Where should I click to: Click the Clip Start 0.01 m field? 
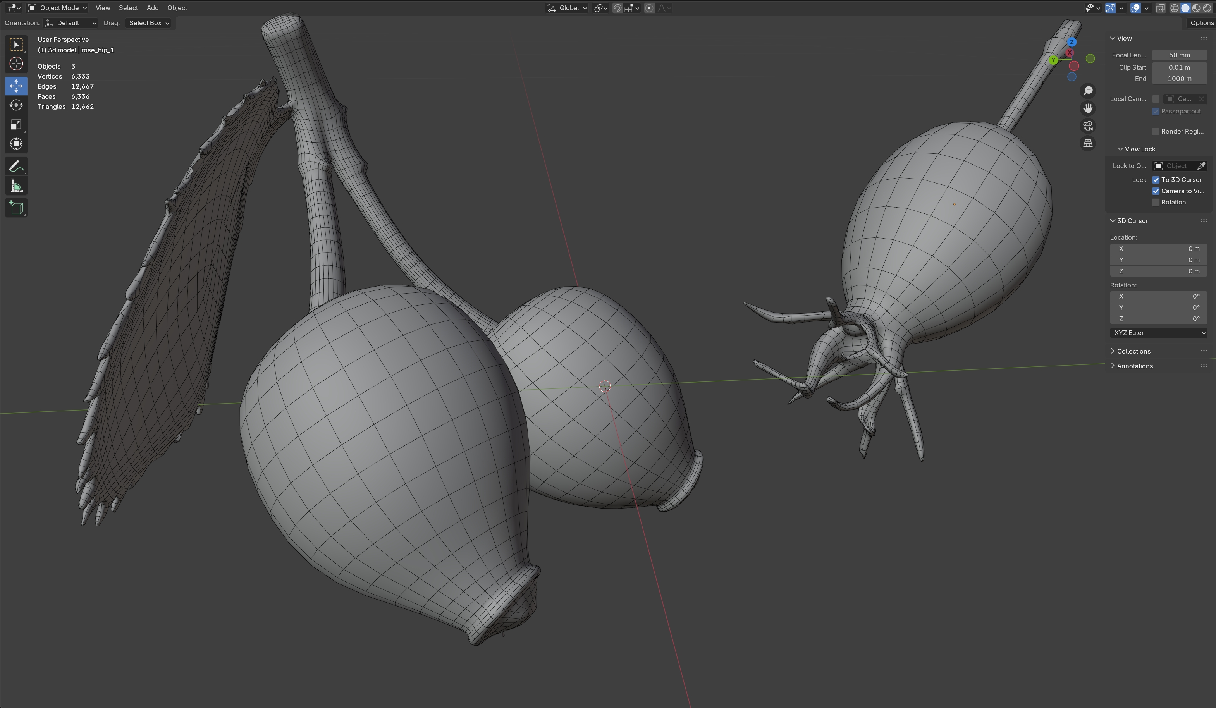[1179, 67]
